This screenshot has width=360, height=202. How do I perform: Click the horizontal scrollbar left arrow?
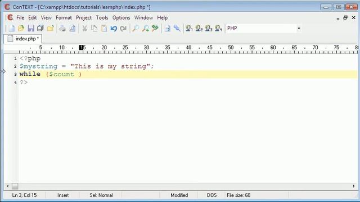click(x=7, y=186)
